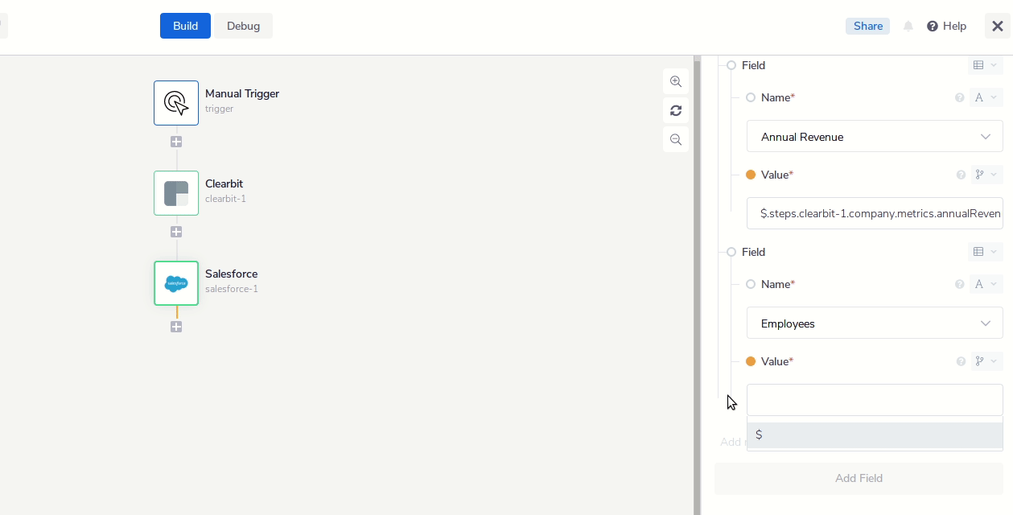This screenshot has height=515, width=1013.
Task: Switch to the Debug tab
Action: coord(243,26)
